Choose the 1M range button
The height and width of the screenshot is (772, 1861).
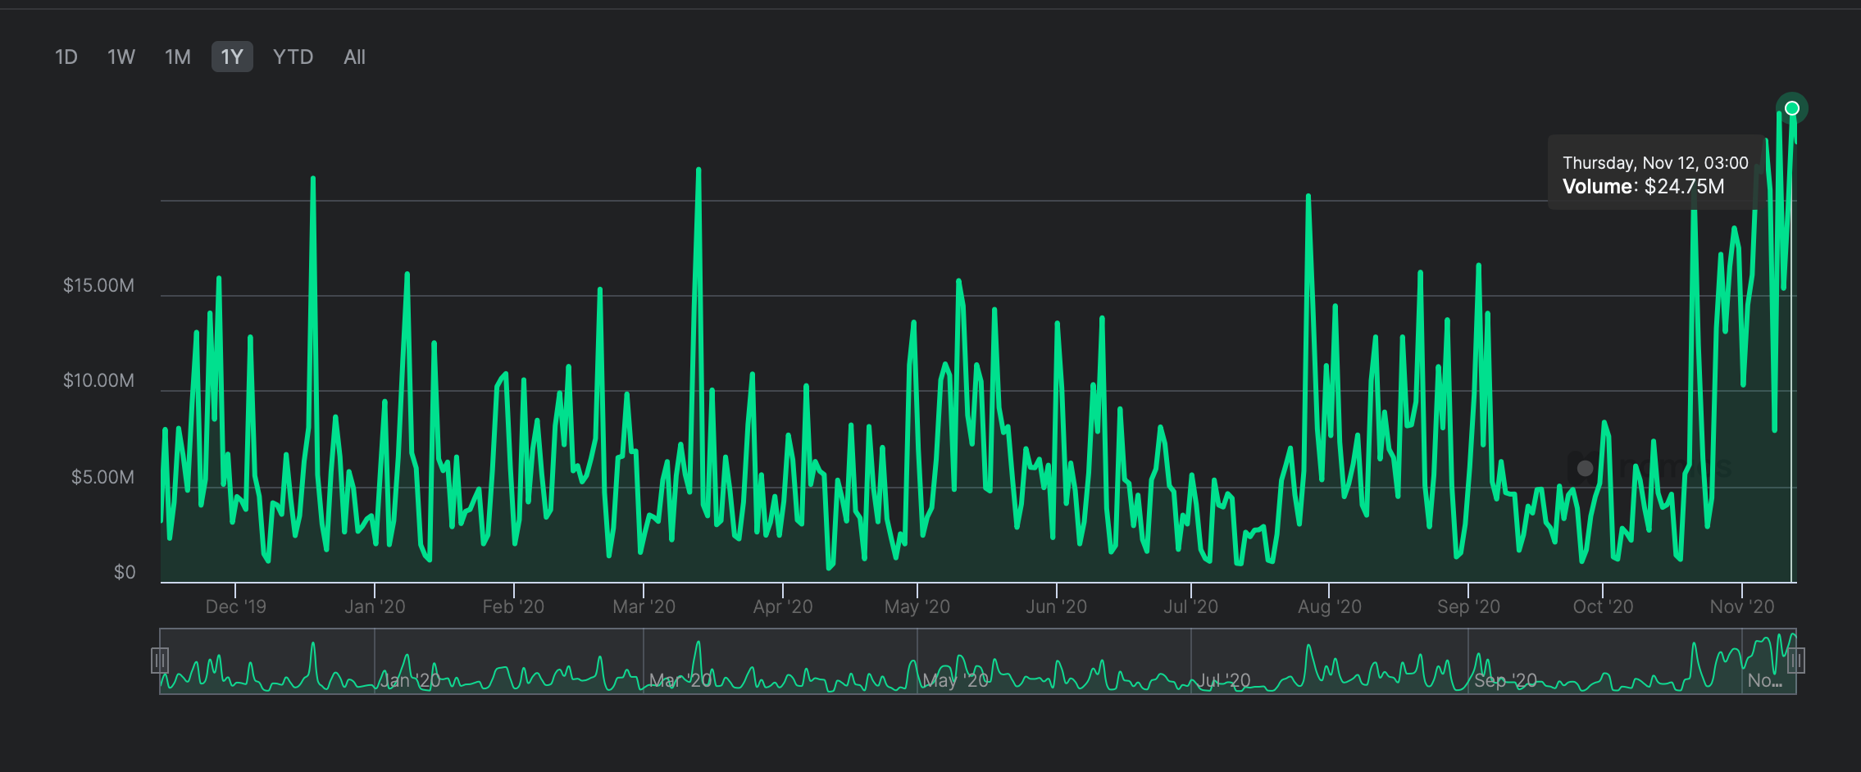pyautogui.click(x=177, y=57)
